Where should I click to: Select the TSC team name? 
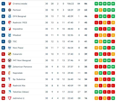(15, 41)
